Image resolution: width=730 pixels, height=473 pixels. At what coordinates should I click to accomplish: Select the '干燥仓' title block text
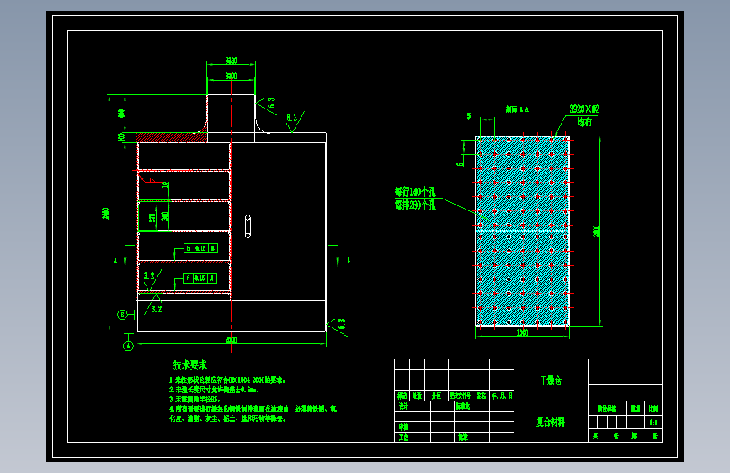tap(551, 380)
